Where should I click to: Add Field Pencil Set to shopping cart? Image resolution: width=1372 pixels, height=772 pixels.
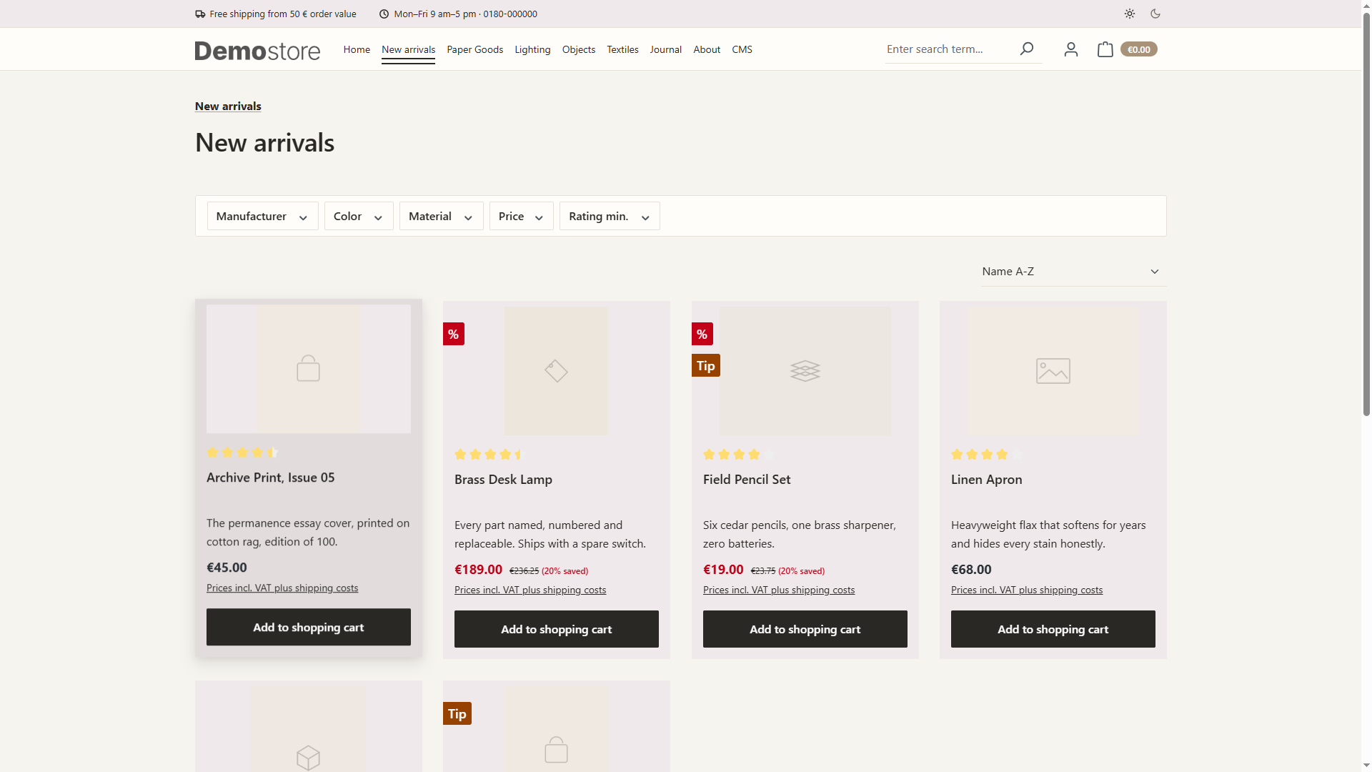pyautogui.click(x=805, y=629)
